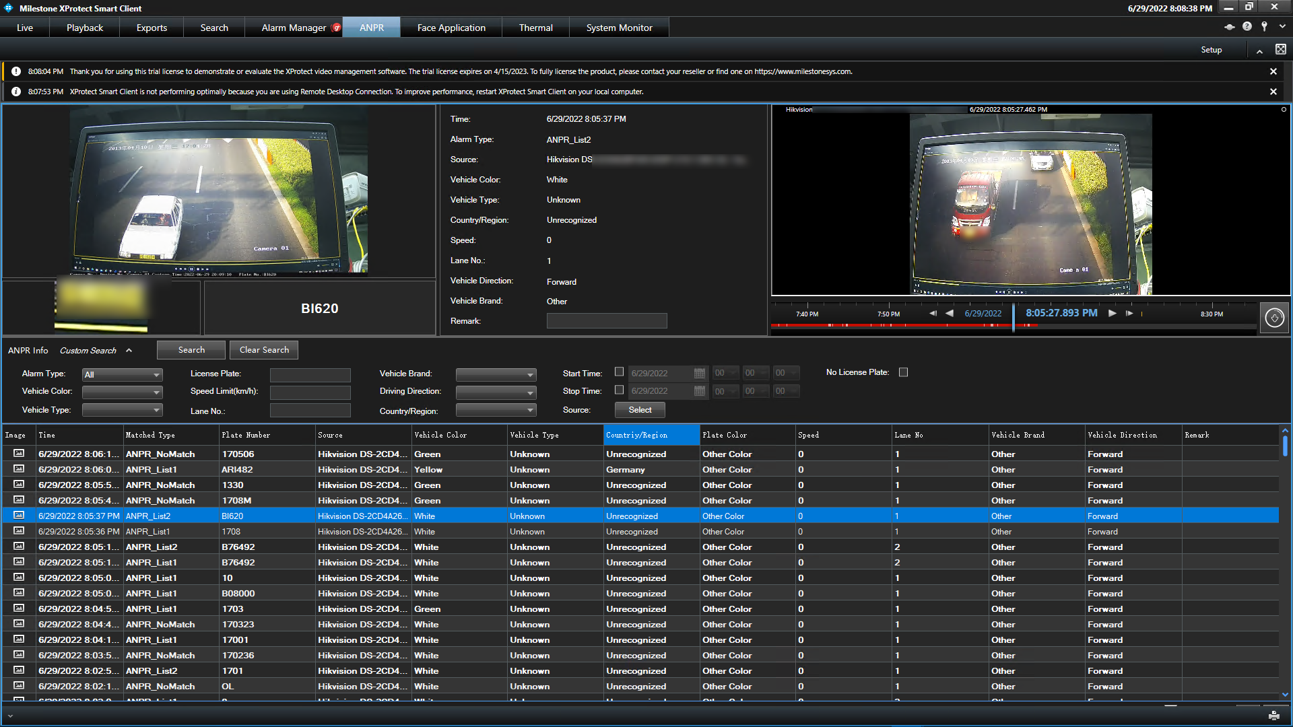The height and width of the screenshot is (727, 1293).
Task: Toggle full-screen mode icon
Action: 1280,50
